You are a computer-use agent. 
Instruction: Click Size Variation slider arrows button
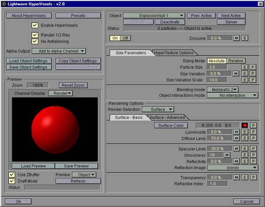236,74
